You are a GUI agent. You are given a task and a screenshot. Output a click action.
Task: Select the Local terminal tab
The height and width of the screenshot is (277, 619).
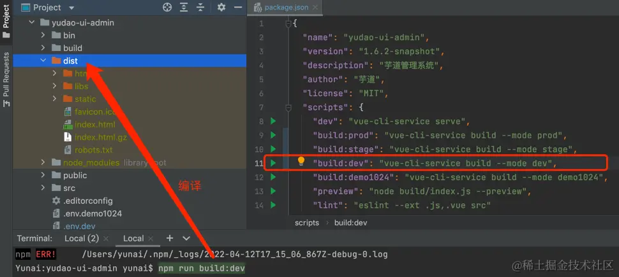(133, 238)
